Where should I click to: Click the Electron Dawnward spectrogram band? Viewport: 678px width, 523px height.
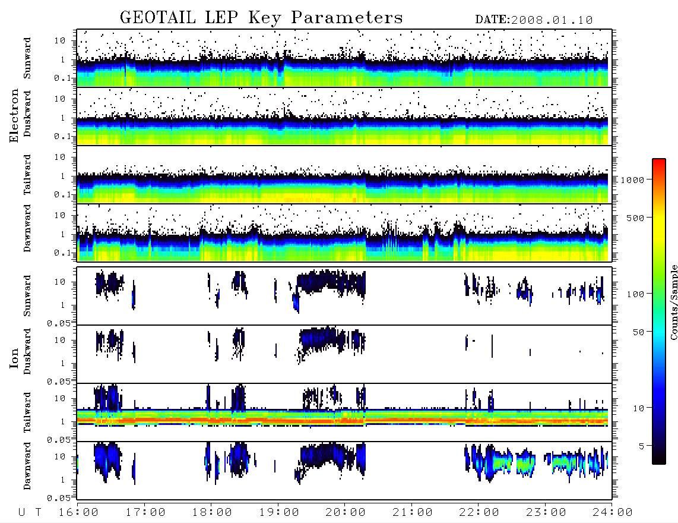343,247
